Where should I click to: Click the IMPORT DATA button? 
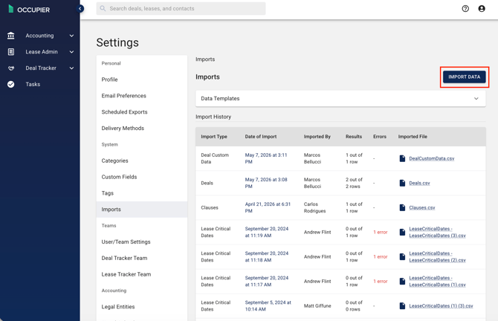(464, 77)
